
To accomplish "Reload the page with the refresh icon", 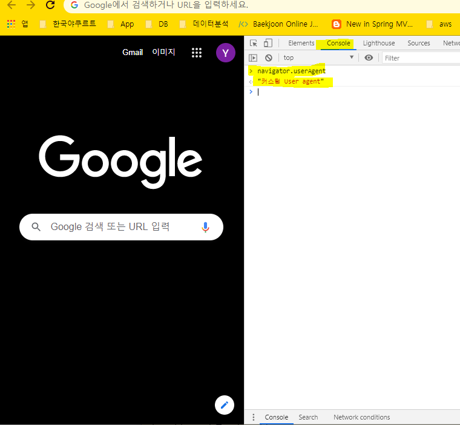I will click(50, 5).
